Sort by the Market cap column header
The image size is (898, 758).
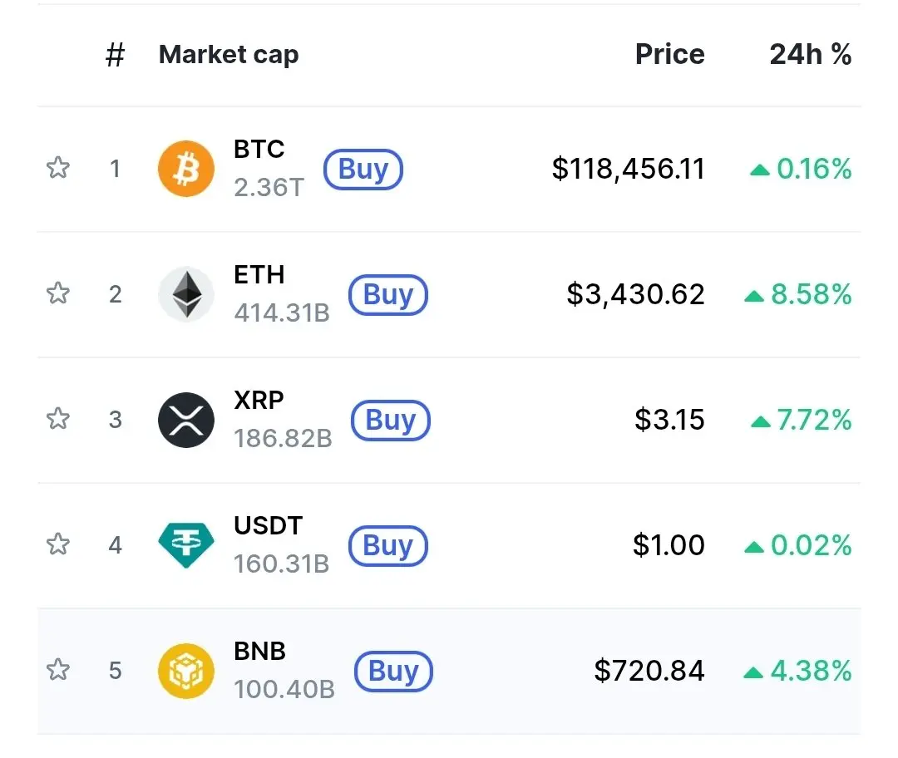tap(229, 55)
